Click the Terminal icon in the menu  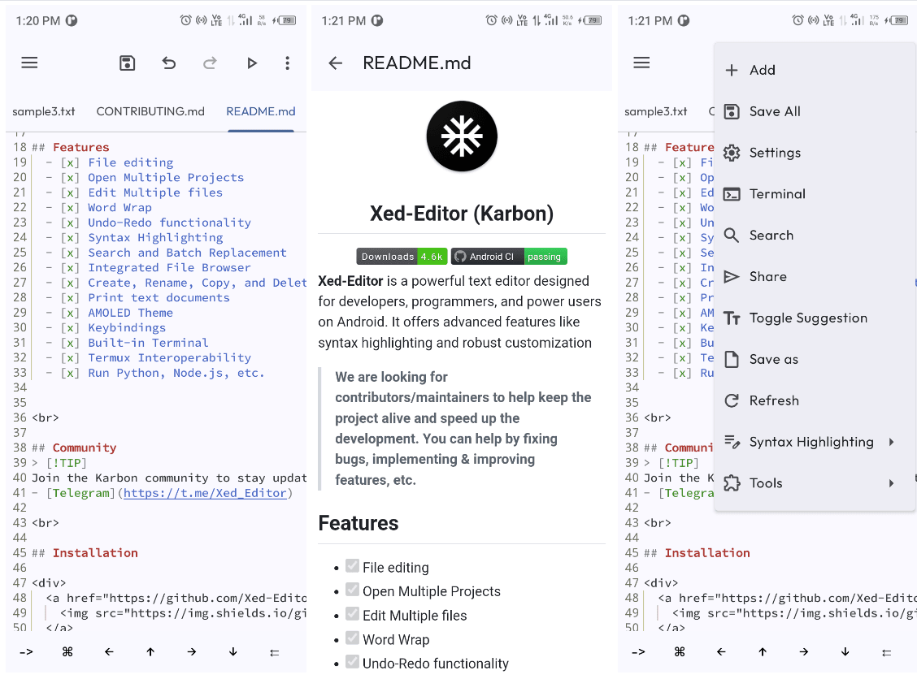pos(732,194)
